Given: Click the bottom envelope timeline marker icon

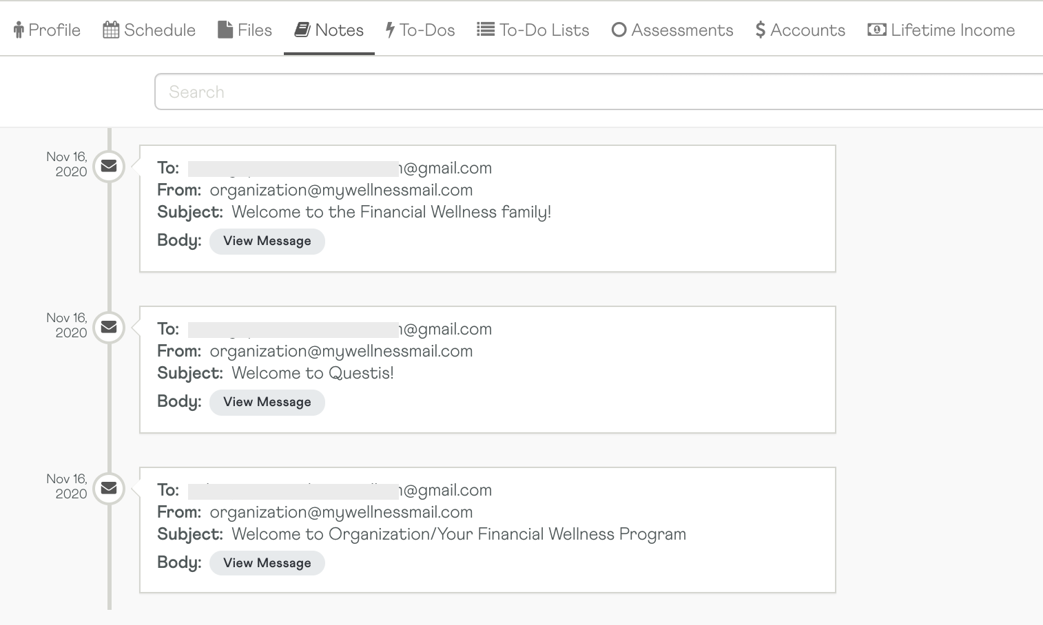Looking at the screenshot, I should tap(108, 489).
